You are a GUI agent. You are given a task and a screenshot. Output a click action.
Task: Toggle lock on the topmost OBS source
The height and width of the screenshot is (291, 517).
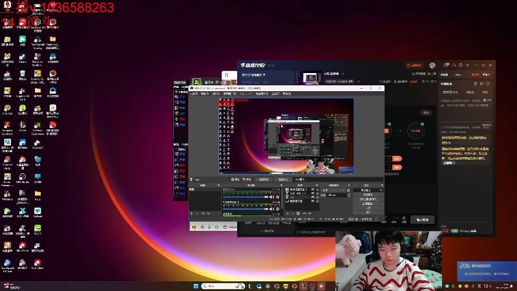(317, 189)
